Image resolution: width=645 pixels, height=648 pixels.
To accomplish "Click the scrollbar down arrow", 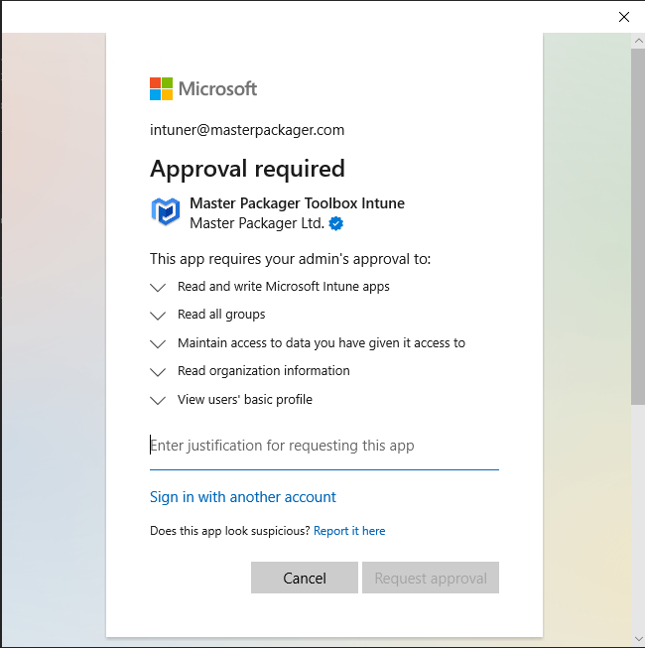I will [x=638, y=639].
